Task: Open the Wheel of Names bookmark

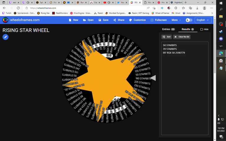Action: (160, 13)
